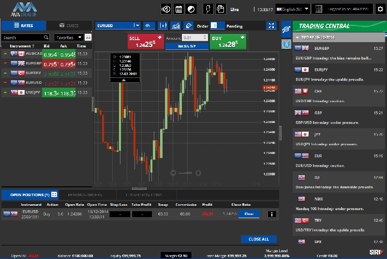Switch the rates list to grid view
Viewport: 387px width, 259px height.
click(88, 37)
